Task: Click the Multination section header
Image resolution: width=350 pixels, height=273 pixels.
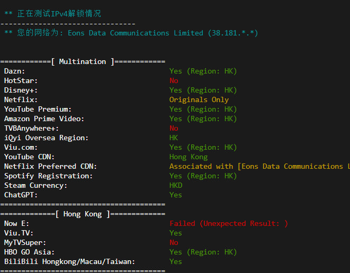Action: pyautogui.click(x=82, y=62)
